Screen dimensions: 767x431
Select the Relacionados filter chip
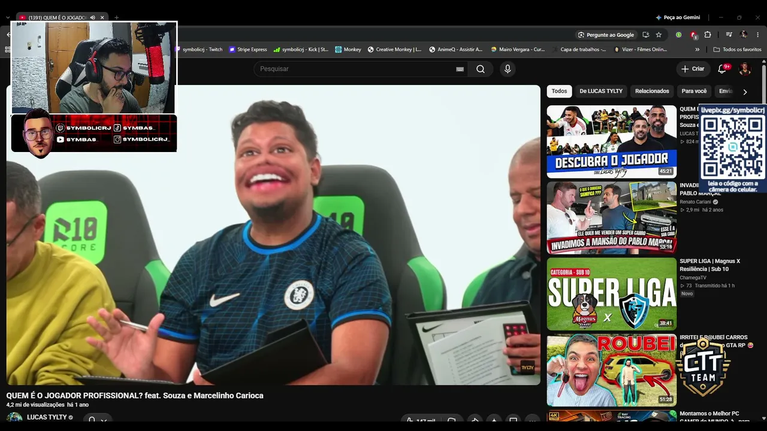tap(652, 91)
